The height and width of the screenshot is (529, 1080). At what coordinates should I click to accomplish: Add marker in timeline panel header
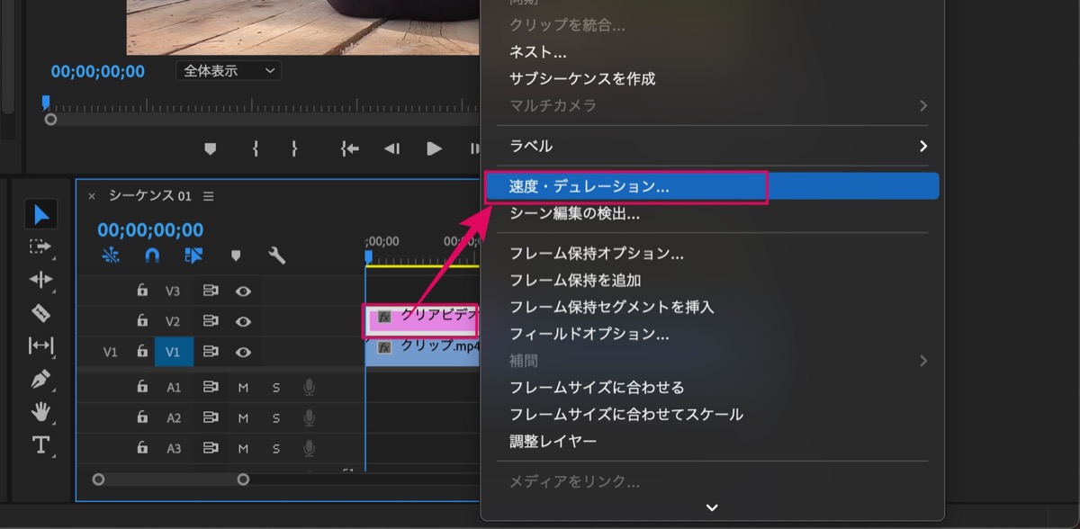pos(236,256)
